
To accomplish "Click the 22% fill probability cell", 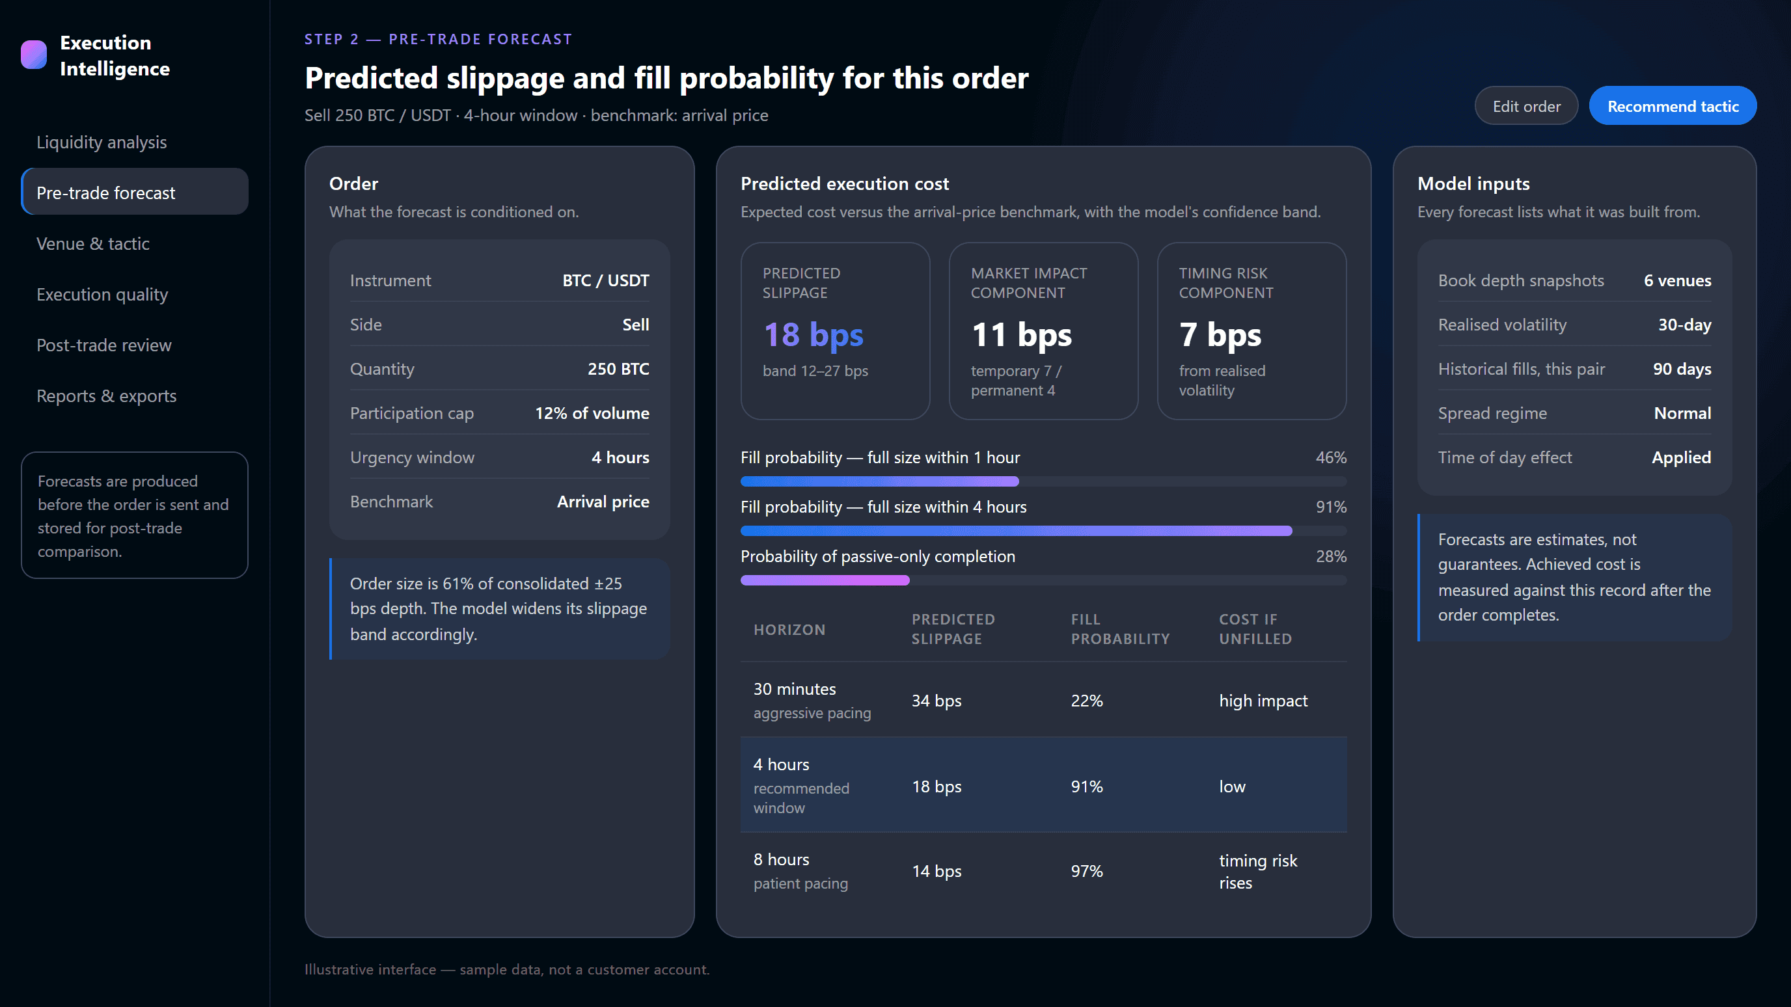I will (1087, 700).
